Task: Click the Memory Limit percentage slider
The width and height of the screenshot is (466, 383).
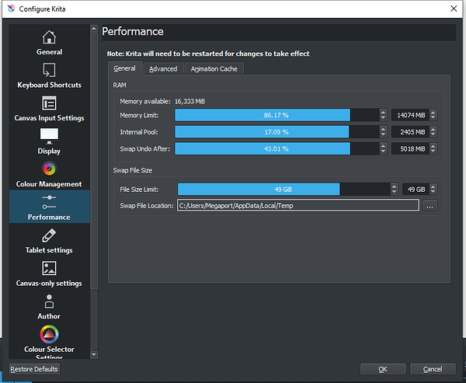Action: [x=276, y=115]
